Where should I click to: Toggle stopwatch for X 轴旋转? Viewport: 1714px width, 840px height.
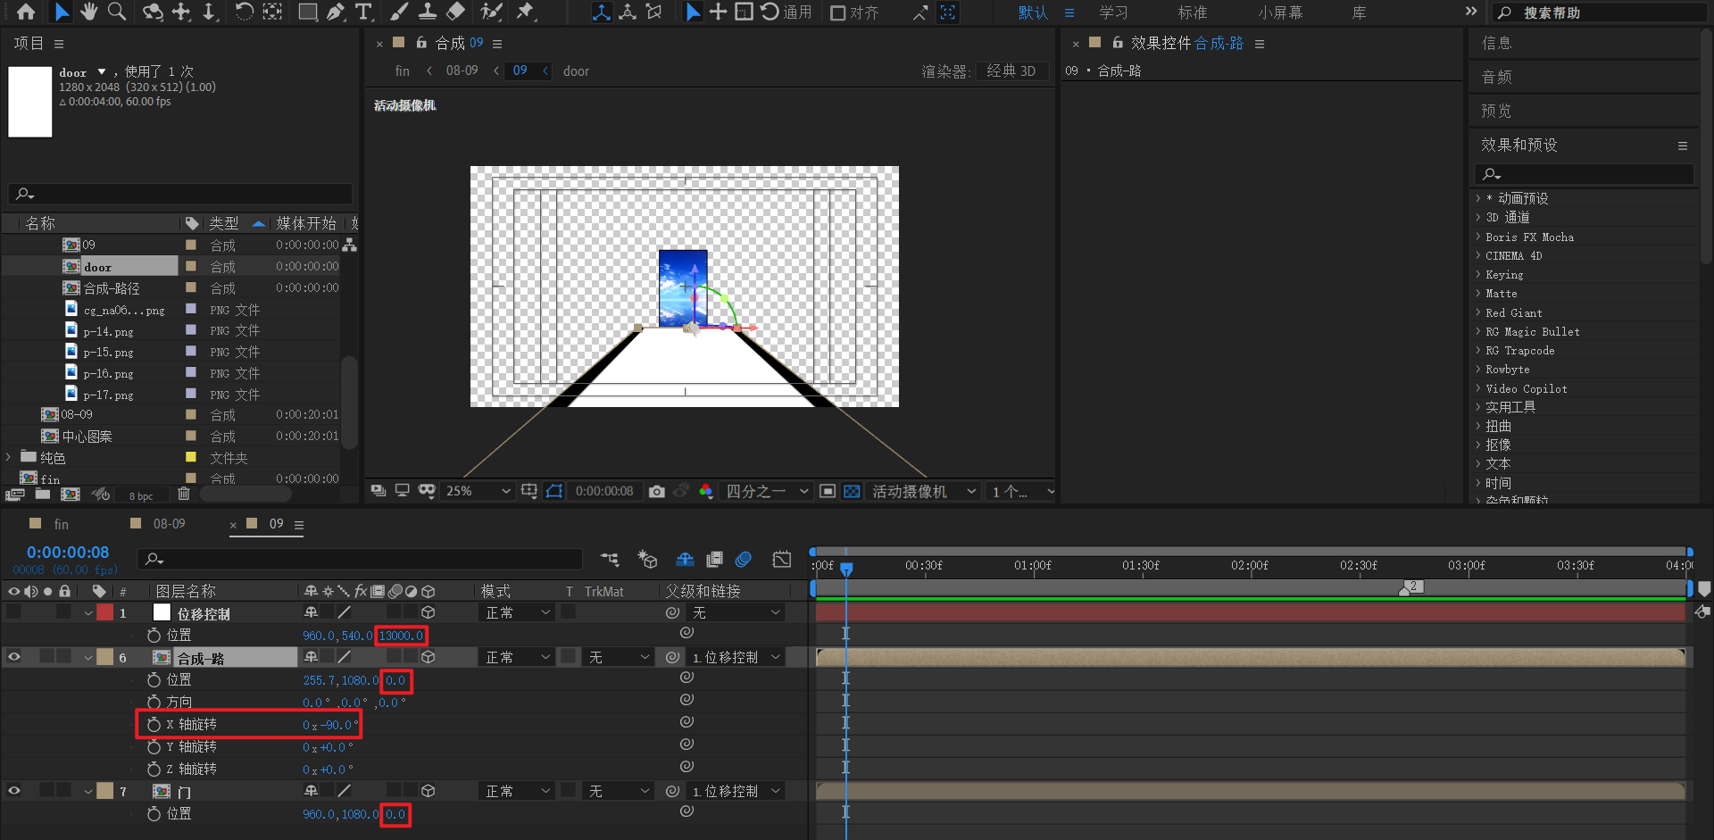[154, 724]
